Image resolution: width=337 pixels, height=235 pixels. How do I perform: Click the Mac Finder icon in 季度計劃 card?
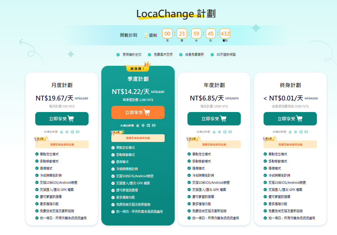(x=154, y=125)
